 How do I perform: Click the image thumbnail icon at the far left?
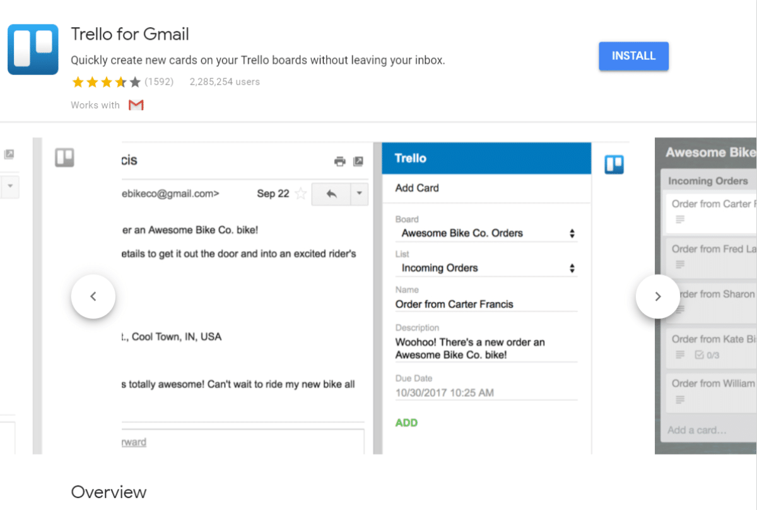[x=11, y=153]
